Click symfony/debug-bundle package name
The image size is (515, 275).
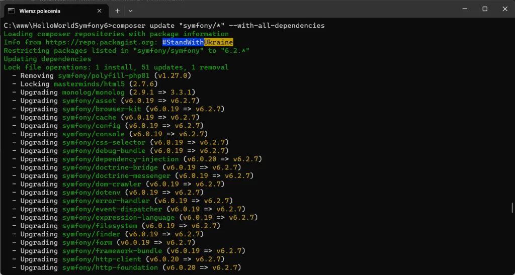coord(104,151)
